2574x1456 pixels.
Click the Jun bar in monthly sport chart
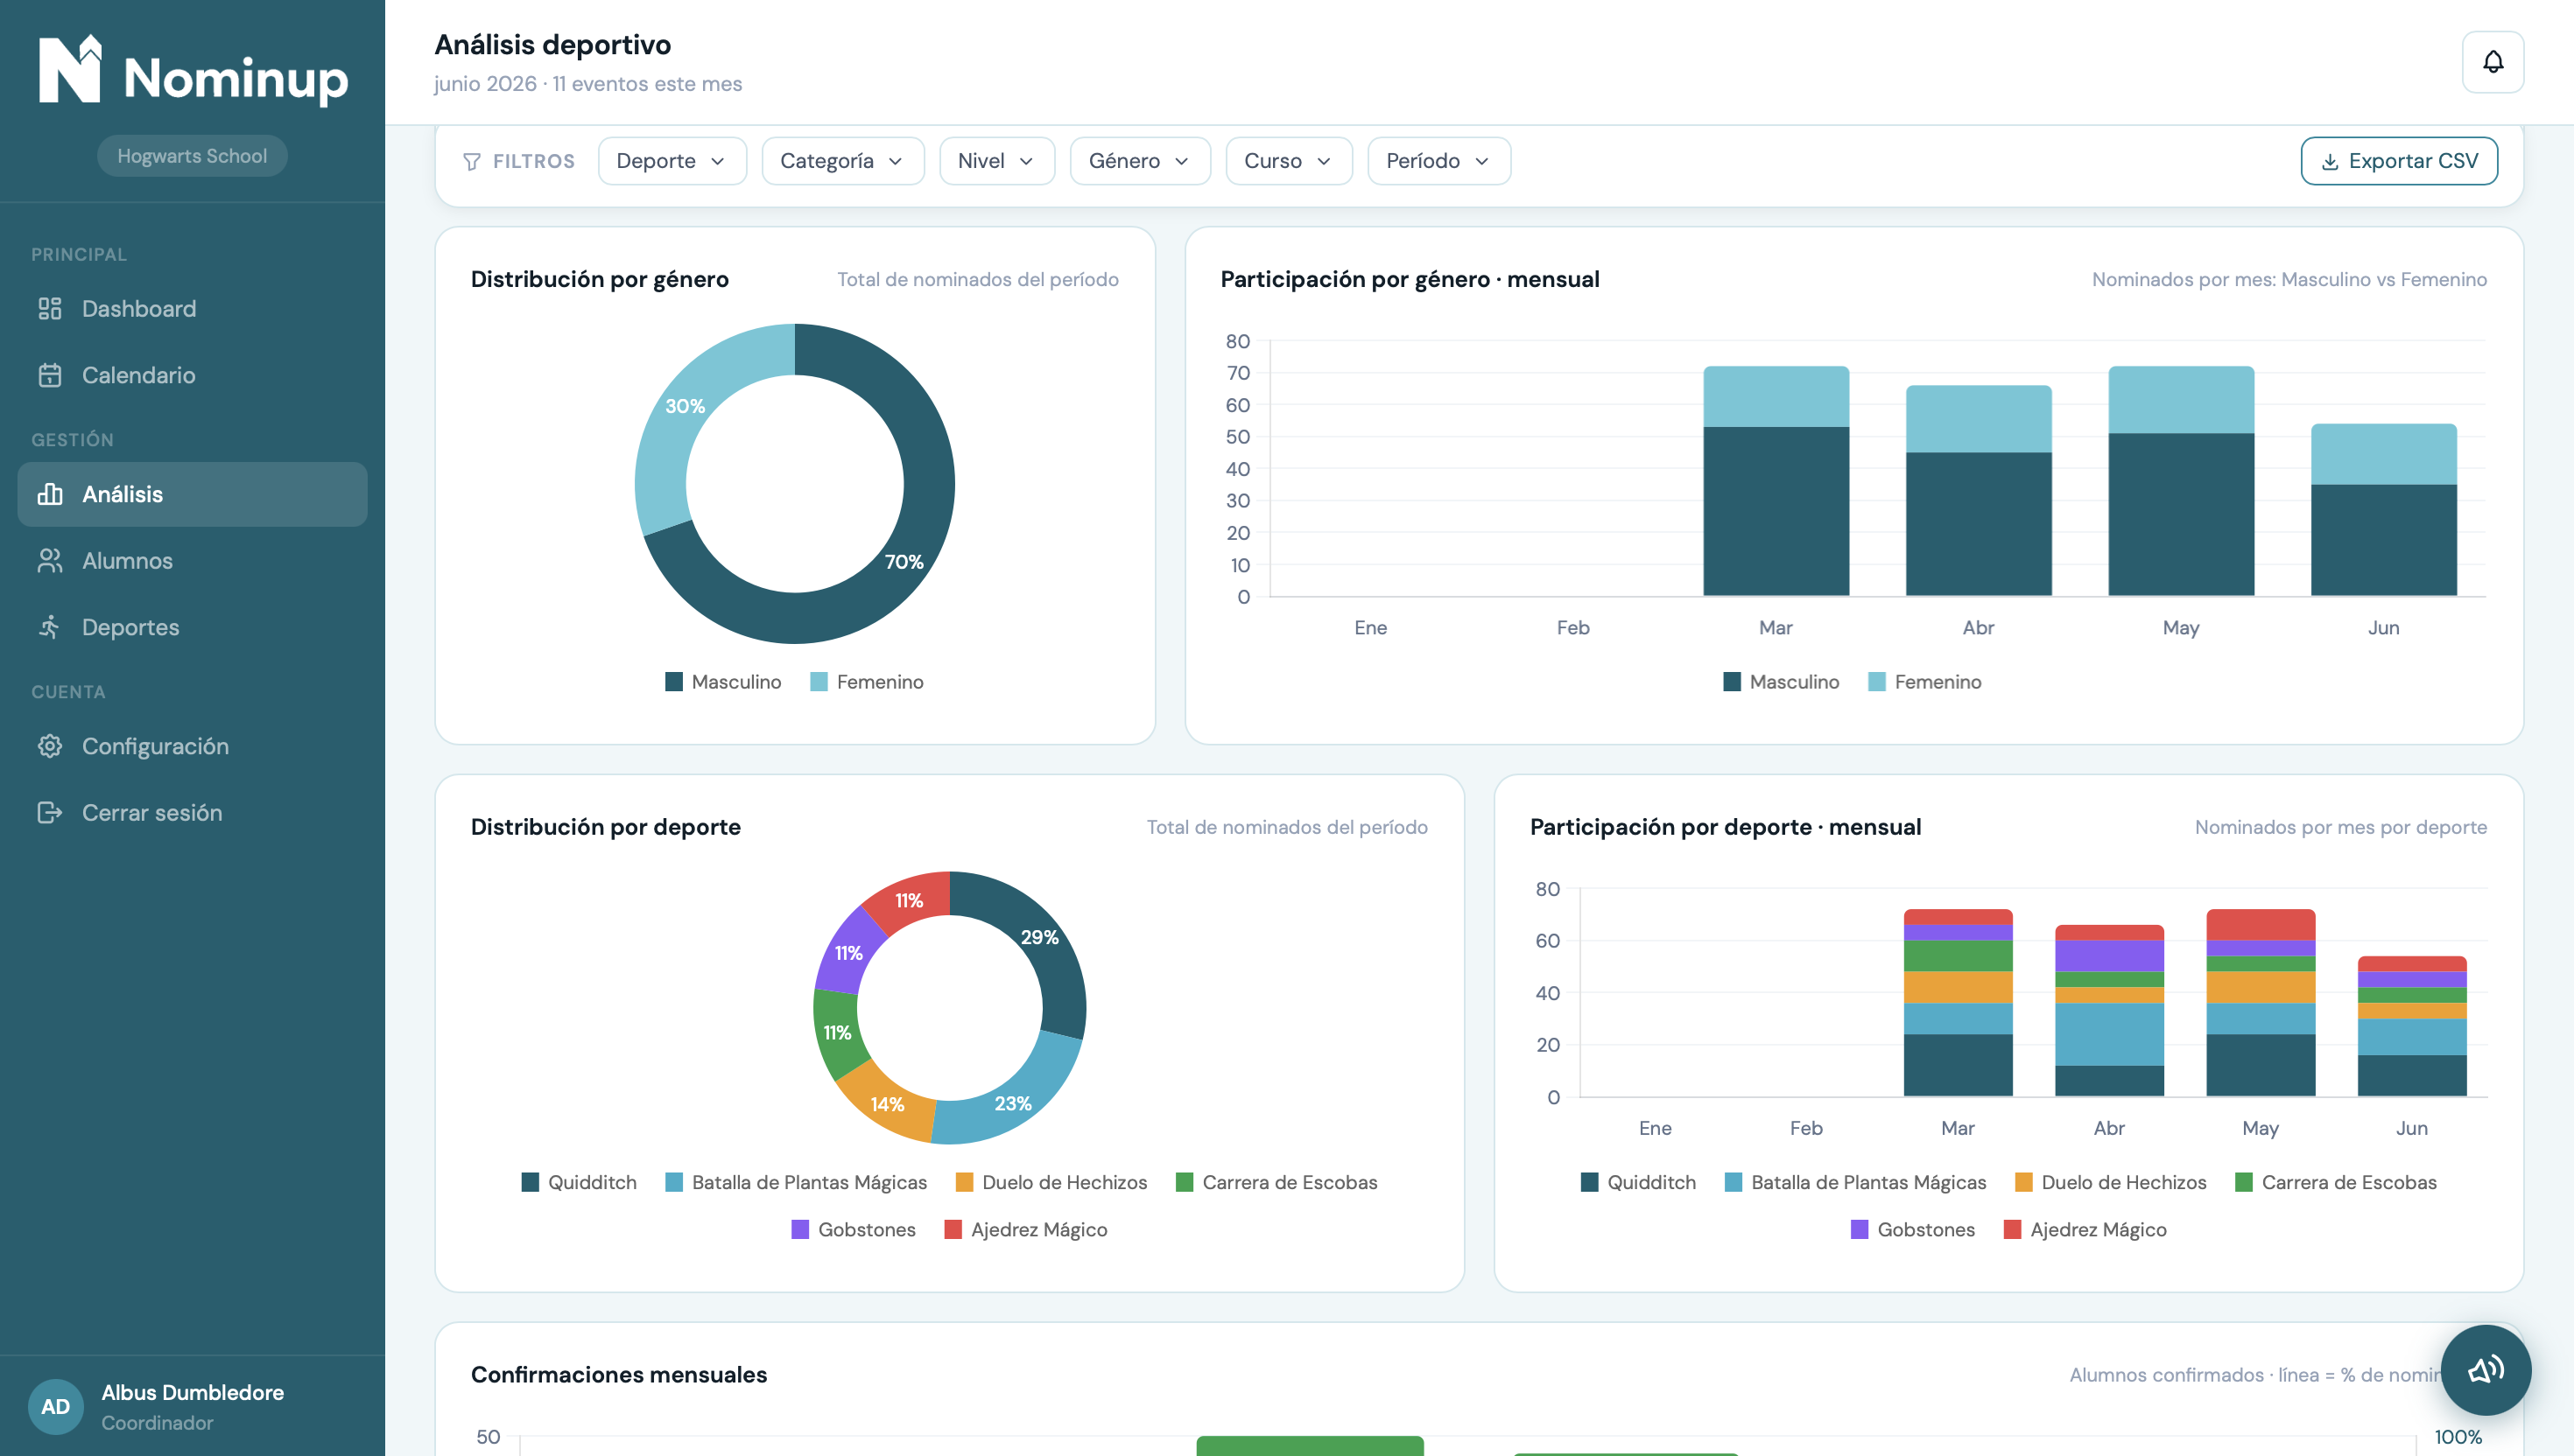coord(2411,1027)
